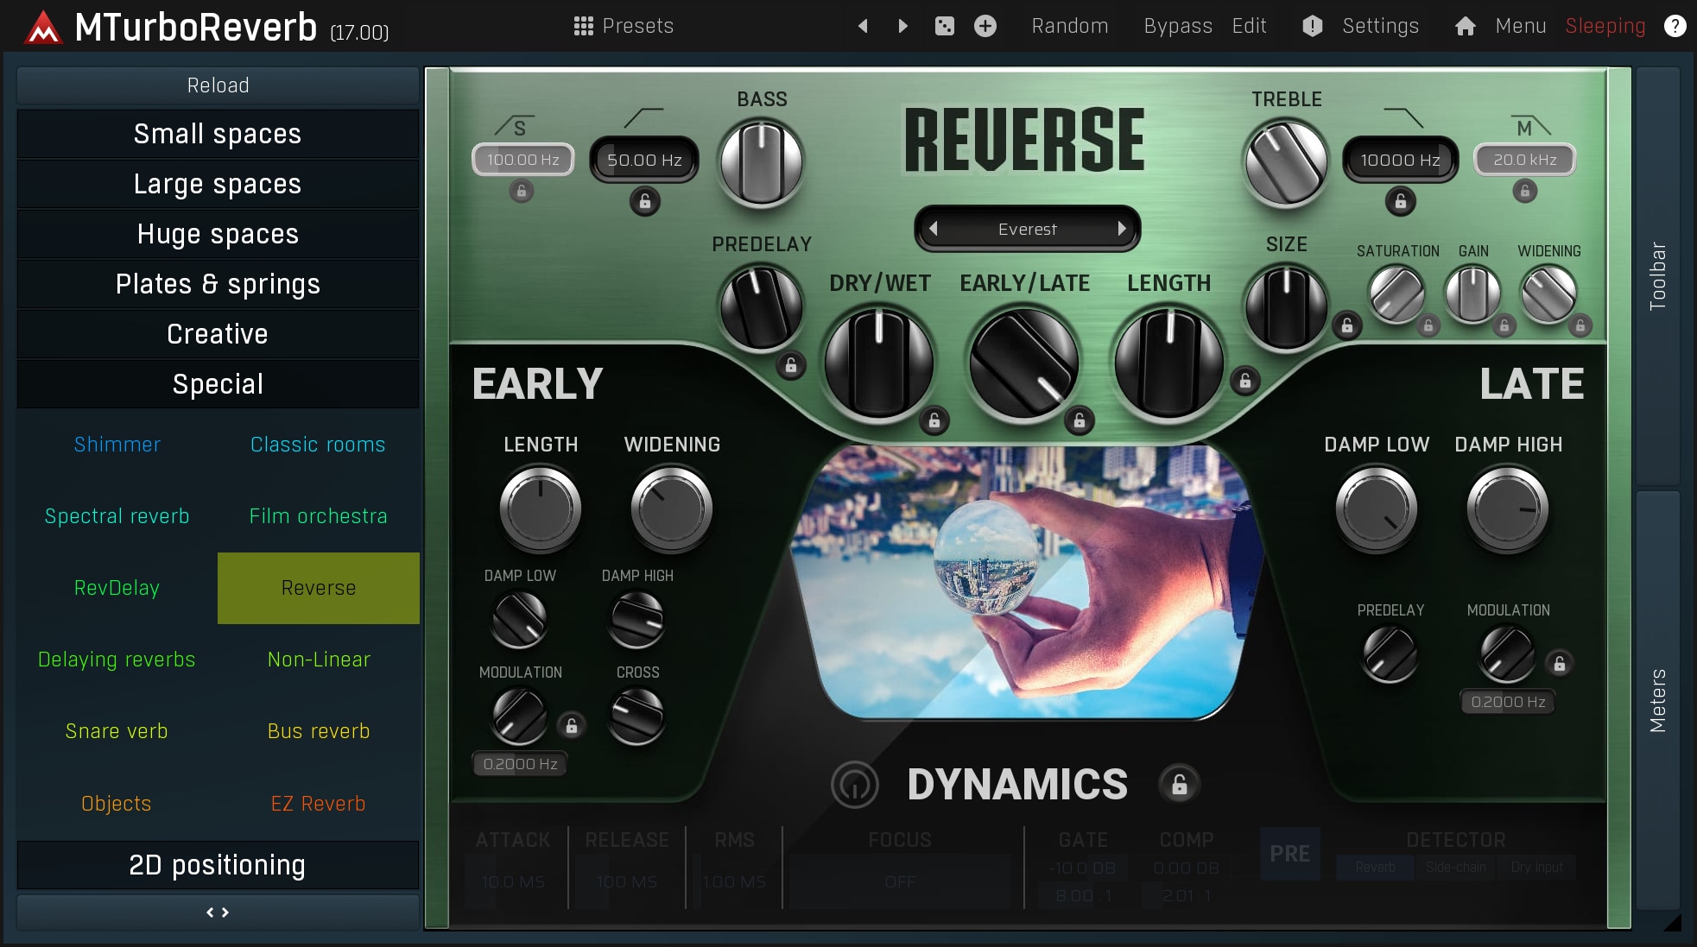Select next preset after Everest
Viewport: 1697px width, 947px height.
pyautogui.click(x=1121, y=229)
